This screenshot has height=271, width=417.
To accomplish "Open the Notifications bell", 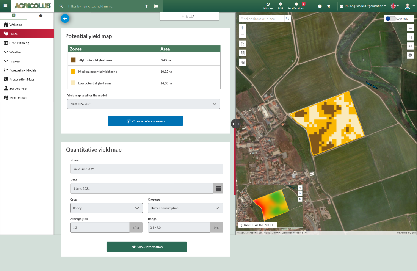I will point(296,6).
